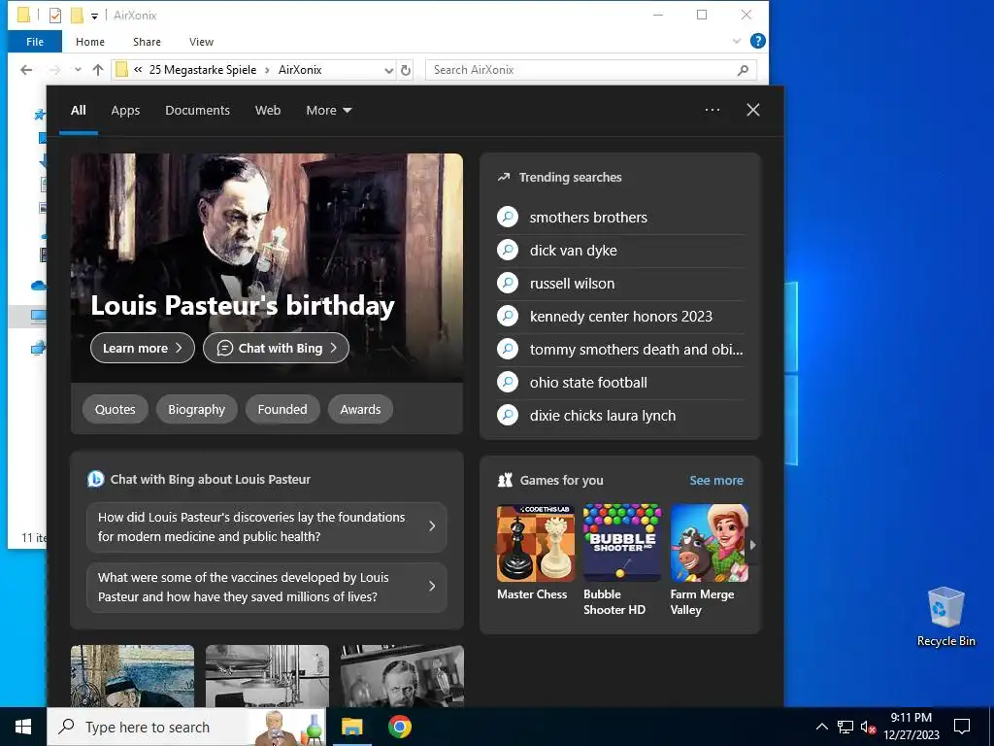Search trending 'dick van dyke'
994x746 pixels.
tap(620, 251)
